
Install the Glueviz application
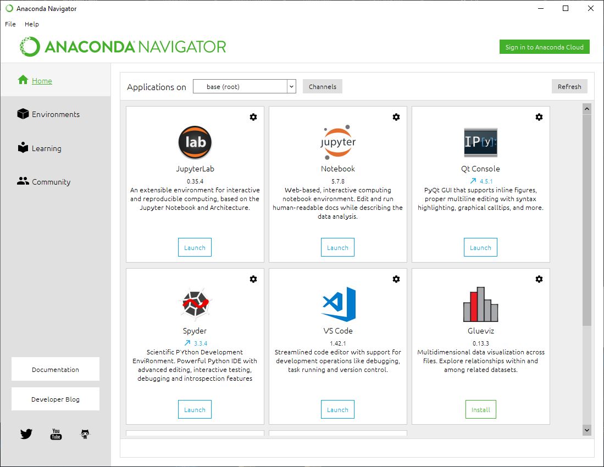point(480,409)
